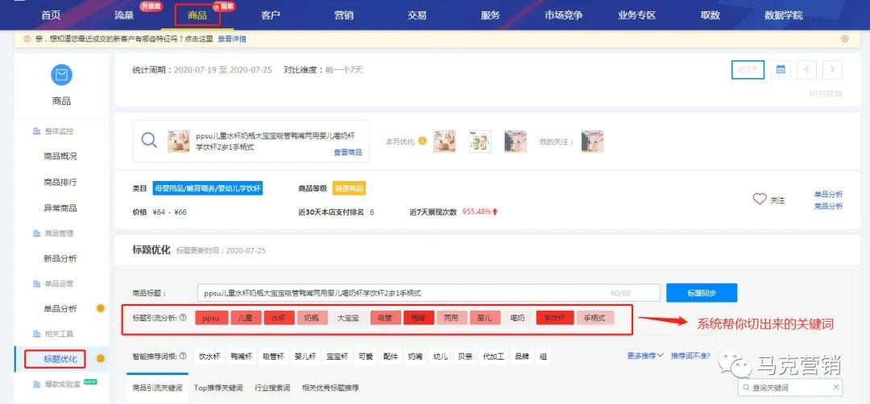Click the selected product thumbnail image
The height and width of the screenshot is (404, 870).
pyautogui.click(x=179, y=142)
